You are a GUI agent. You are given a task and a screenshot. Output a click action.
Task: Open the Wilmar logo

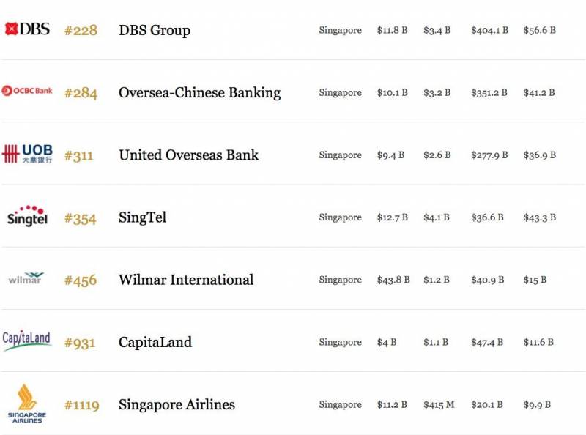(26, 279)
